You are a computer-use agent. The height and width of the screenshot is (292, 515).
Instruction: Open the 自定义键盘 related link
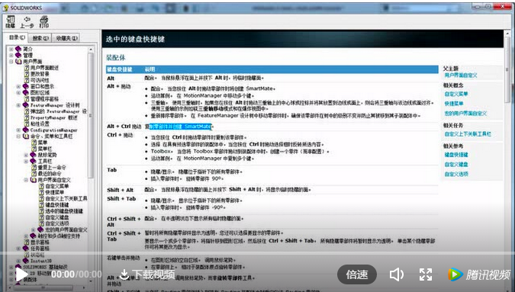click(x=456, y=164)
